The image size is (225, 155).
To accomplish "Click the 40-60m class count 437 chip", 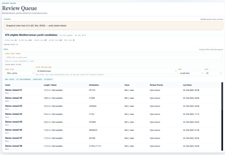I will (40, 40).
